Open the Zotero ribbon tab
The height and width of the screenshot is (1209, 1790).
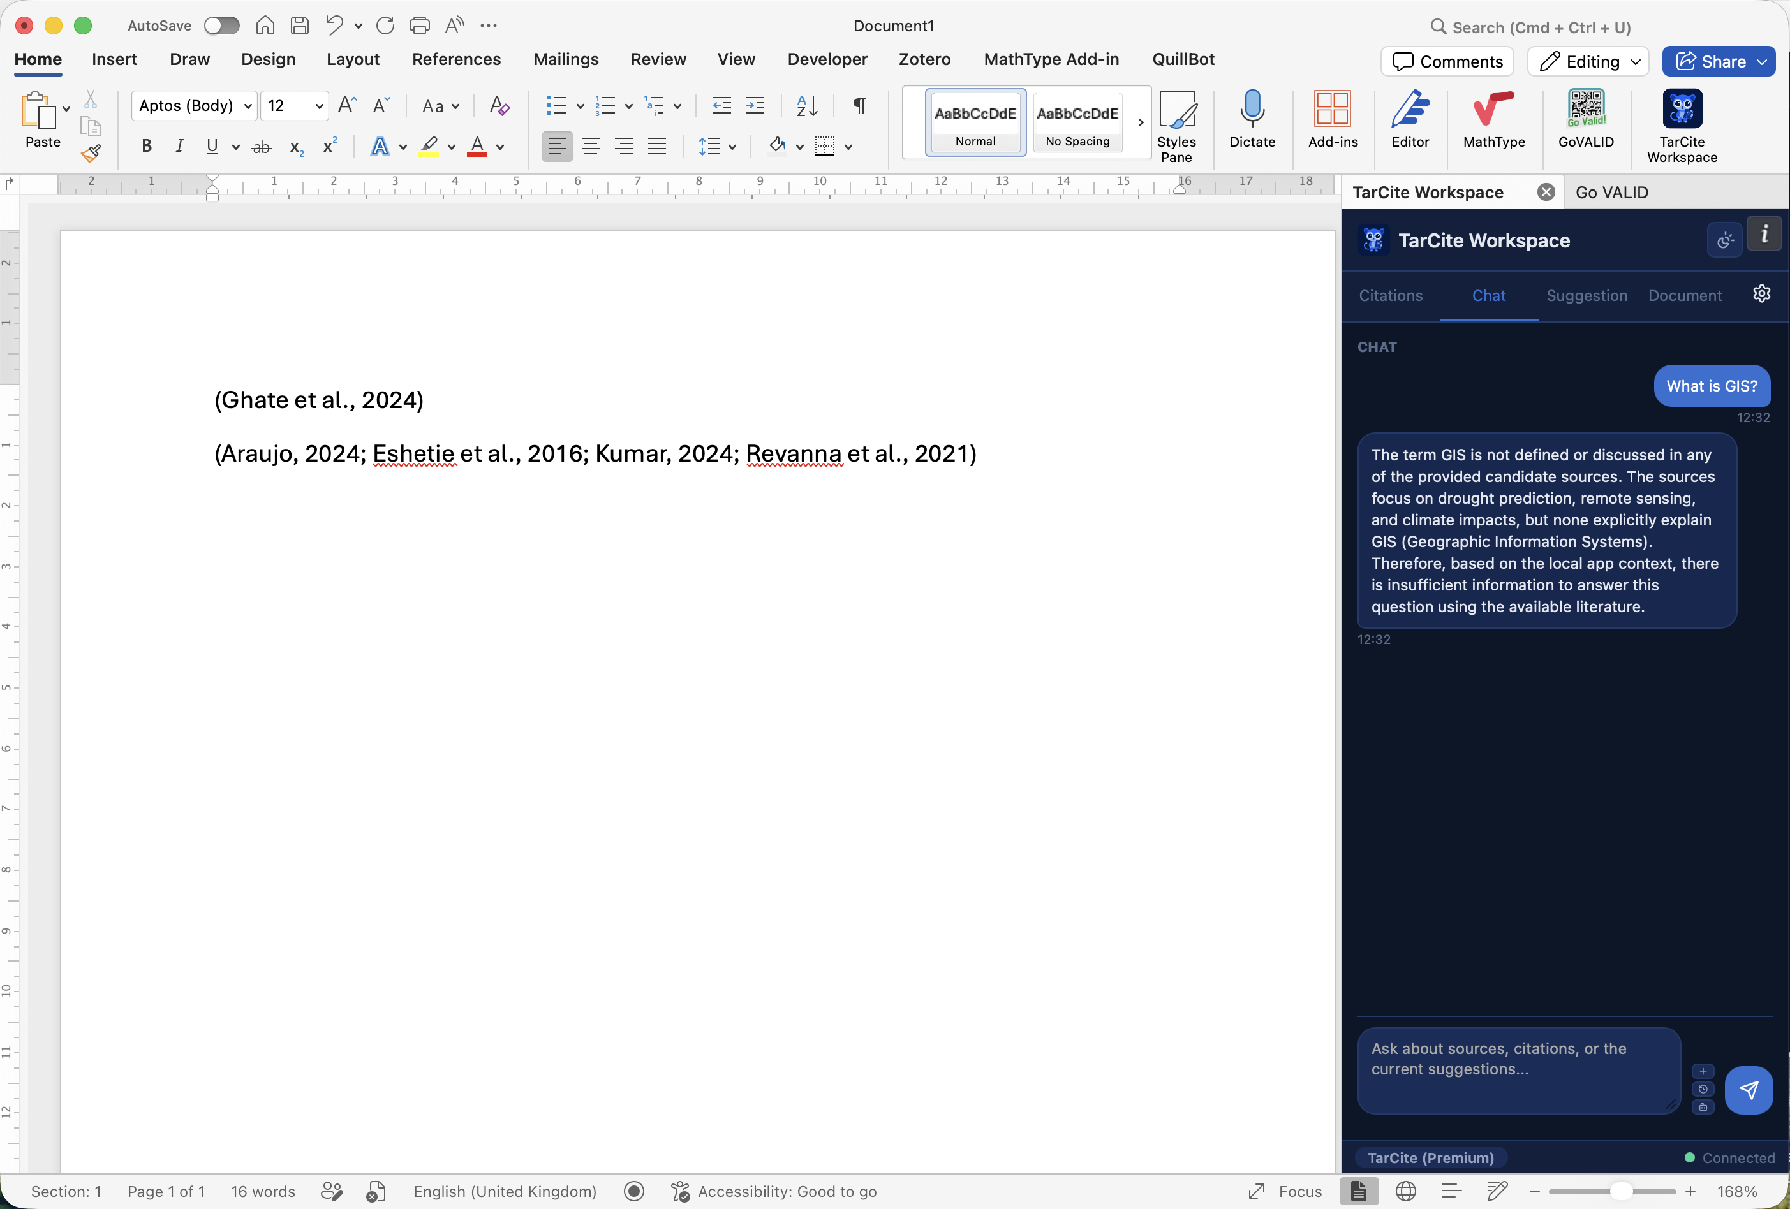coord(924,59)
